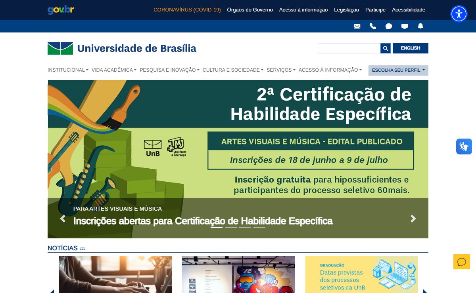Screen dimensions: 476x293
Task: Open the yellow chat bubble widget
Action: (x=462, y=262)
